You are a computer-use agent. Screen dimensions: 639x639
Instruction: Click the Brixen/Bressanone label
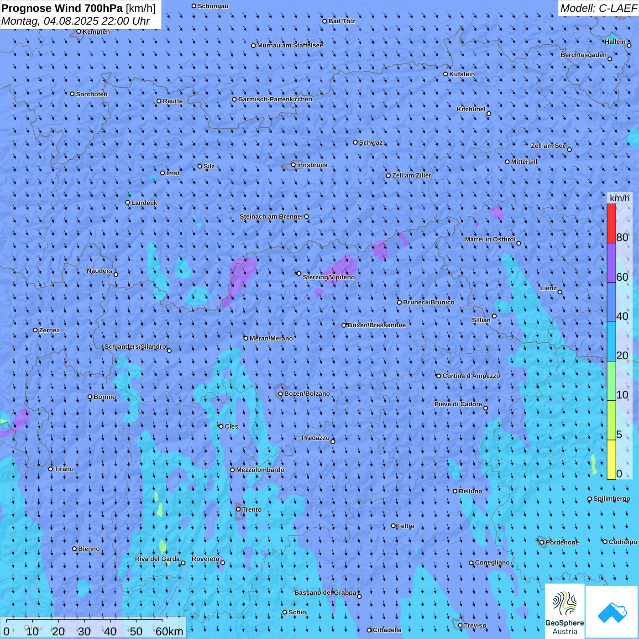[377, 325]
